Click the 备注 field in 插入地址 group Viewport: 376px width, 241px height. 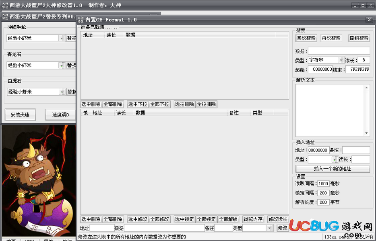356,150
